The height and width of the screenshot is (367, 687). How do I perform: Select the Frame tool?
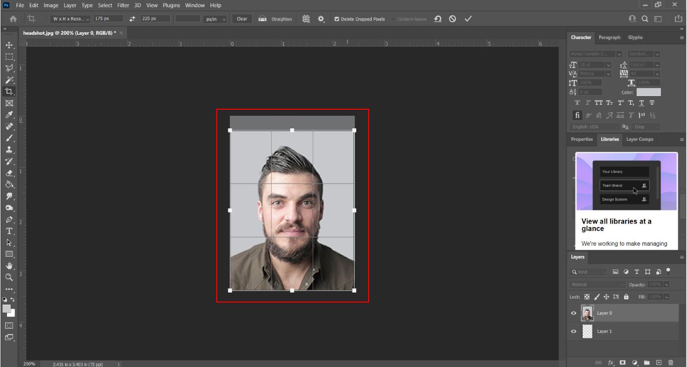point(9,103)
